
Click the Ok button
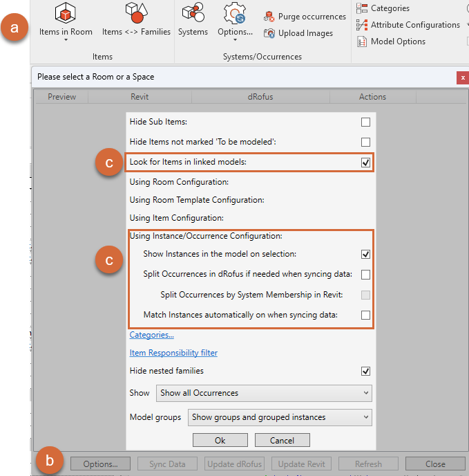click(220, 441)
